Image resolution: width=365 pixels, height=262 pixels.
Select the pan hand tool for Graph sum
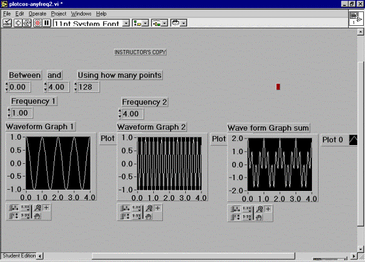click(x=259, y=217)
